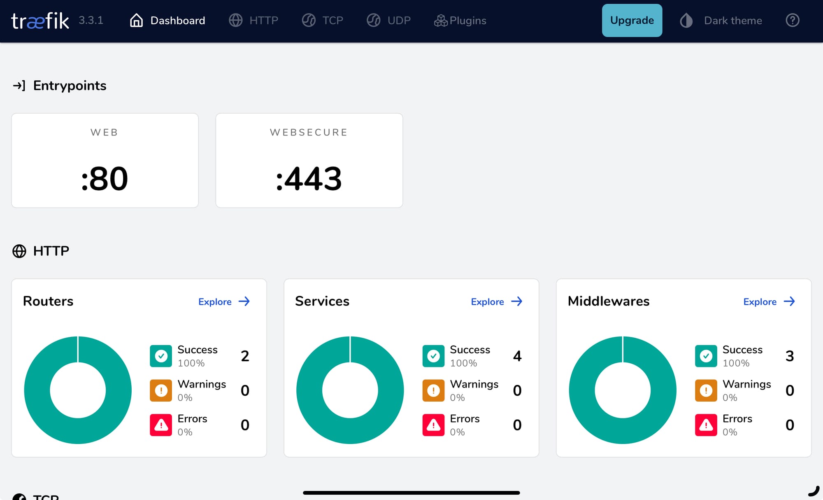823x500 pixels.
Task: Toggle Dark theme label
Action: point(733,21)
